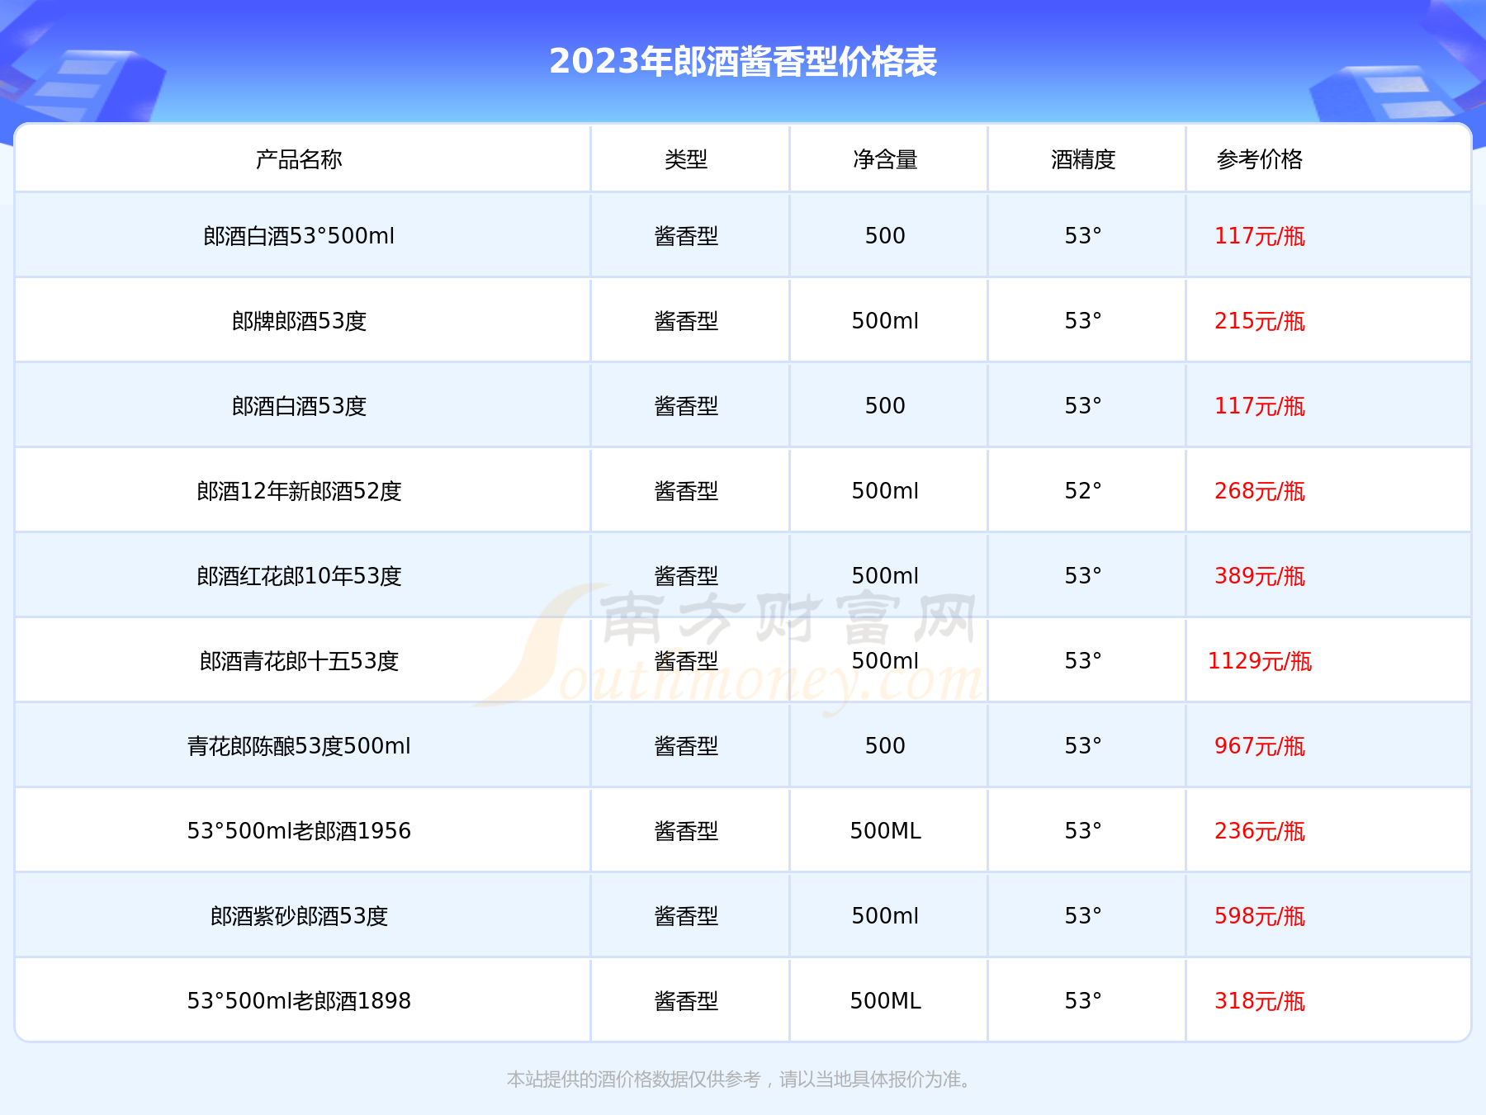The height and width of the screenshot is (1115, 1486).
Task: Click 500ML in the 老郎酒1898 row
Action: coord(885,1001)
